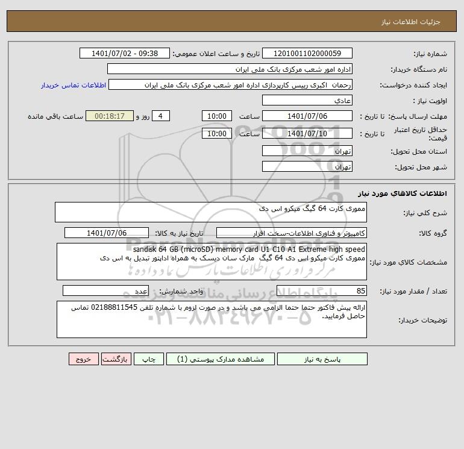Click buyer notes text area with phone number
This screenshot has width=464, height=449.
click(x=212, y=319)
